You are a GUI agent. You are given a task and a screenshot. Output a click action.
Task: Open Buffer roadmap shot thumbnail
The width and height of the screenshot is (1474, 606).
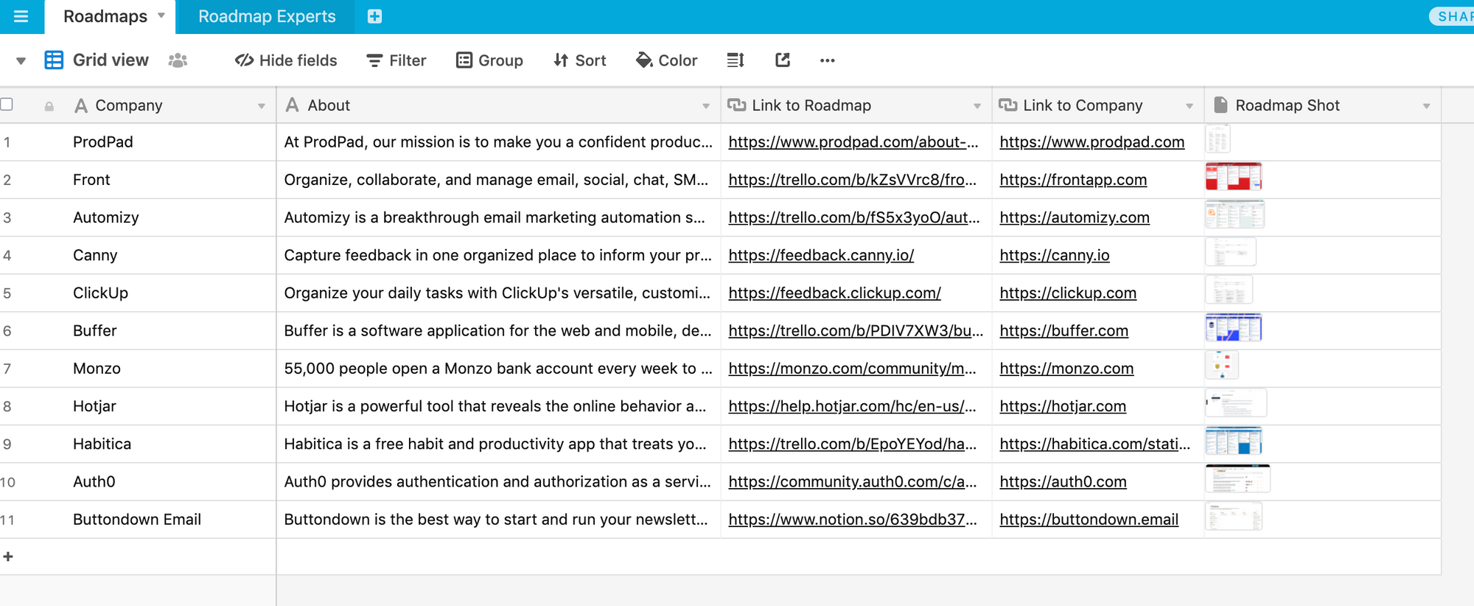pos(1233,328)
